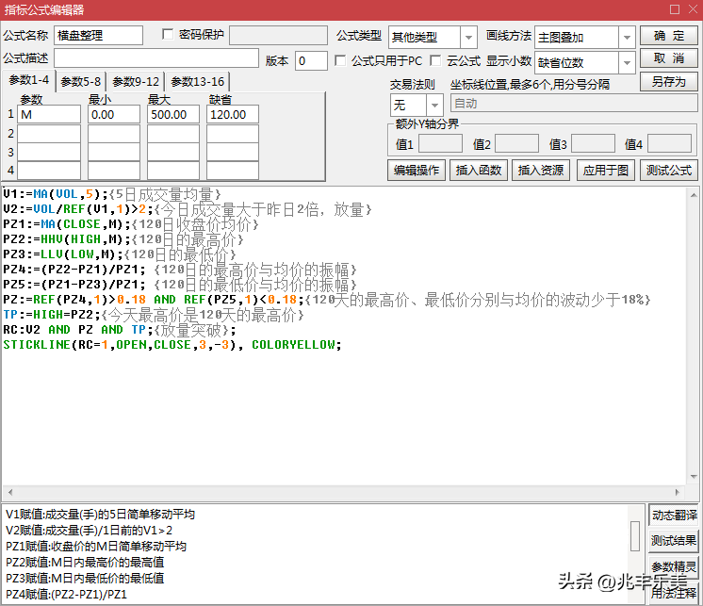The width and height of the screenshot is (703, 606).
Task: Click parameter 2 name field
Action: pyautogui.click(x=49, y=134)
